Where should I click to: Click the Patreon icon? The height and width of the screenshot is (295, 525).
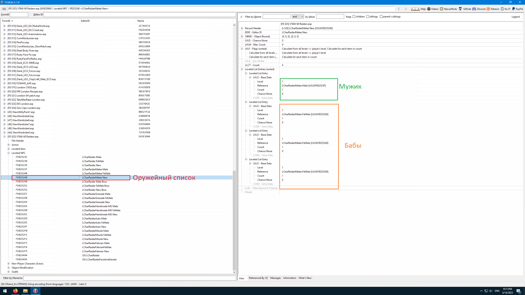pos(488,9)
